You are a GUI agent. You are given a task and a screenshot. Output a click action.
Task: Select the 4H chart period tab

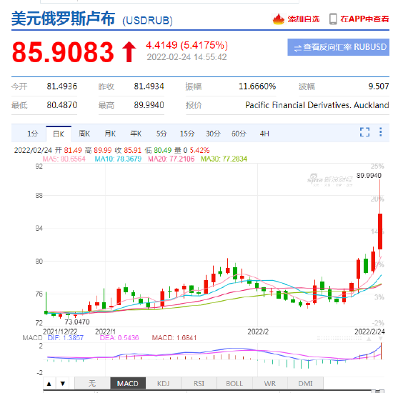coord(264,134)
